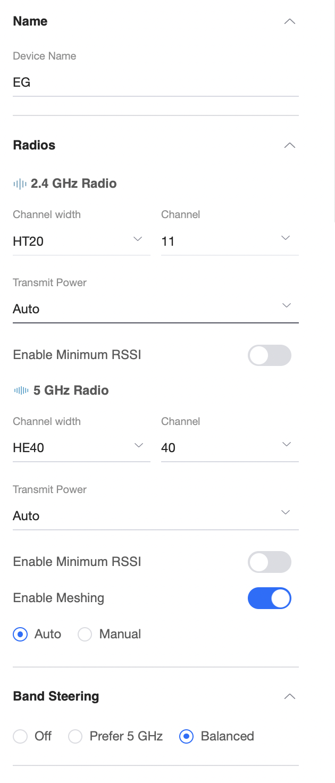Viewport: 335px width, 783px height.
Task: Click the Device Name field containing EG
Action: coord(156,82)
